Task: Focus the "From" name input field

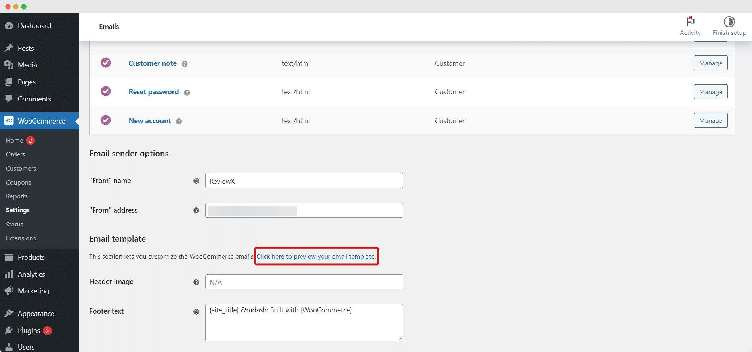Action: pyautogui.click(x=304, y=181)
